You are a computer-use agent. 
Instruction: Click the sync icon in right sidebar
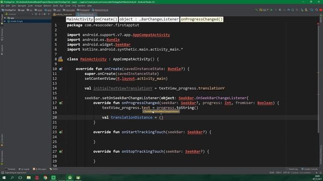tap(321, 16)
